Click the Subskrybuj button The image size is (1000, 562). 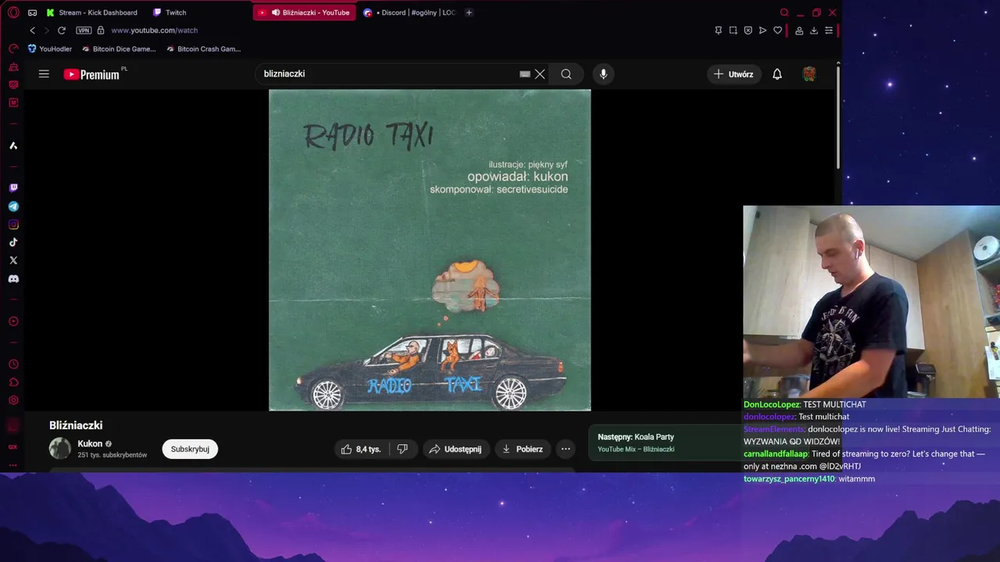click(190, 449)
